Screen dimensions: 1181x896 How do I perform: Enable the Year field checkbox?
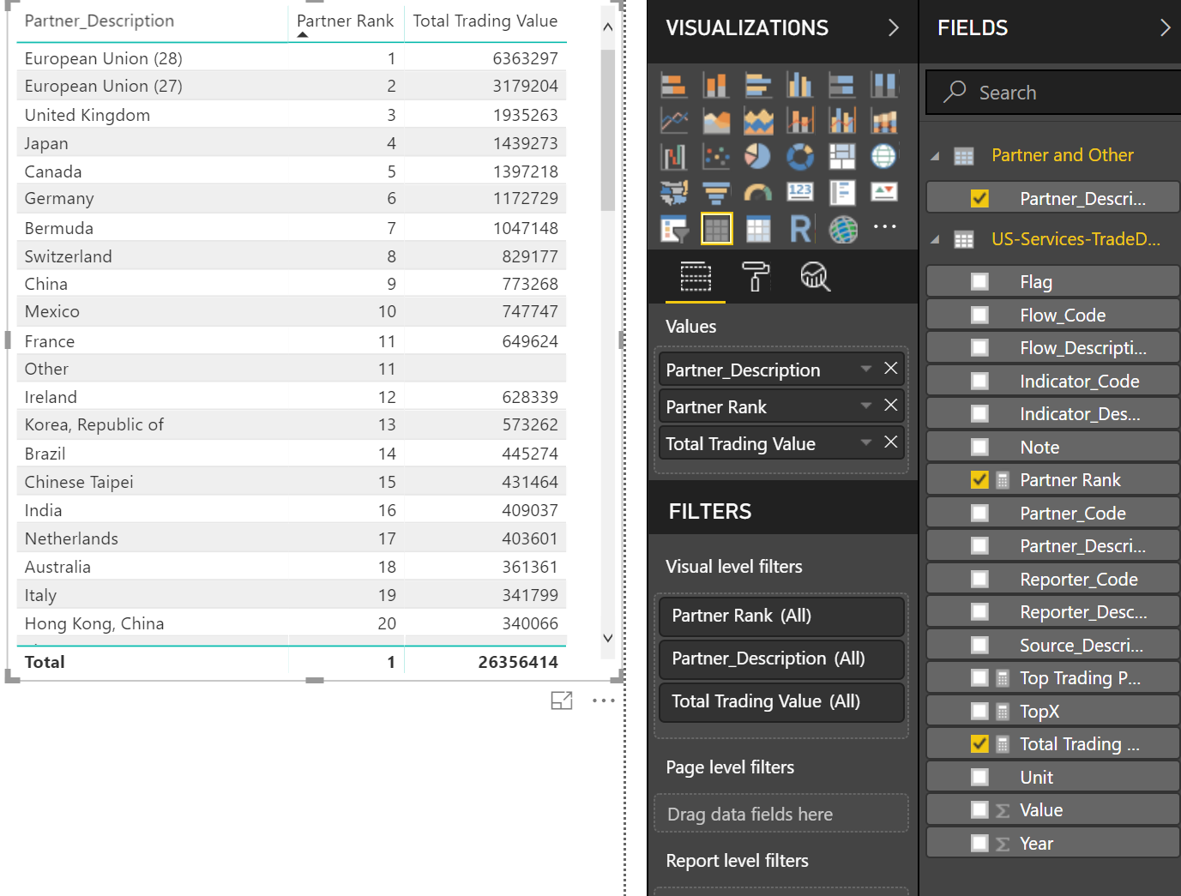coord(979,844)
